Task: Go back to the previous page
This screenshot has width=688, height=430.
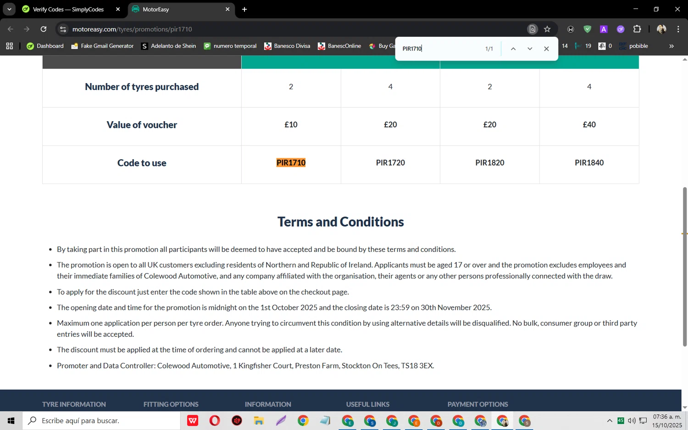Action: pyautogui.click(x=11, y=29)
